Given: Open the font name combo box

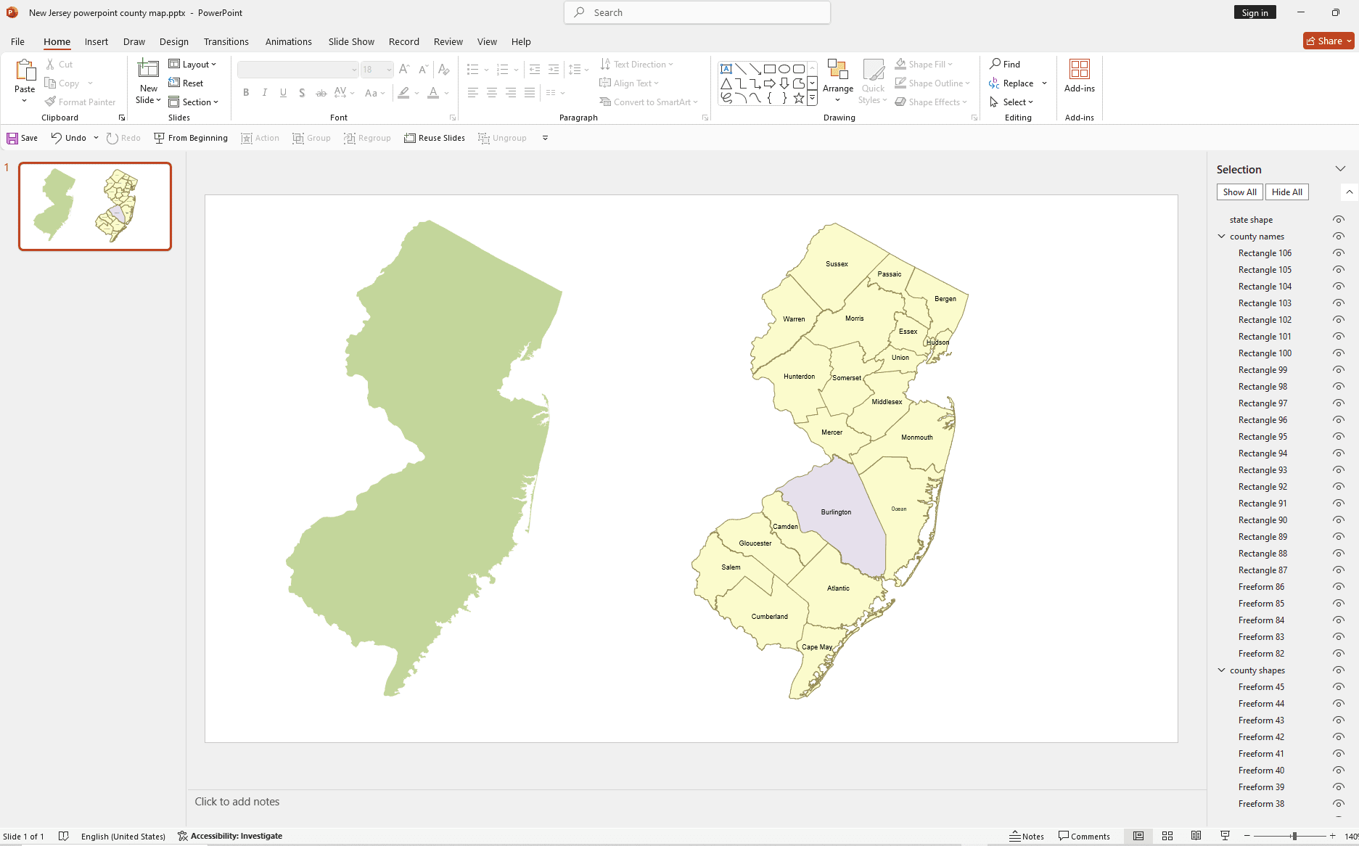Looking at the screenshot, I should click(298, 70).
